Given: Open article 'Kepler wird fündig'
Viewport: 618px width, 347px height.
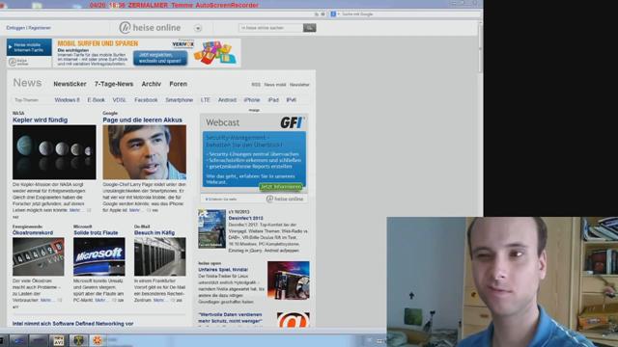Looking at the screenshot, I should click(40, 120).
